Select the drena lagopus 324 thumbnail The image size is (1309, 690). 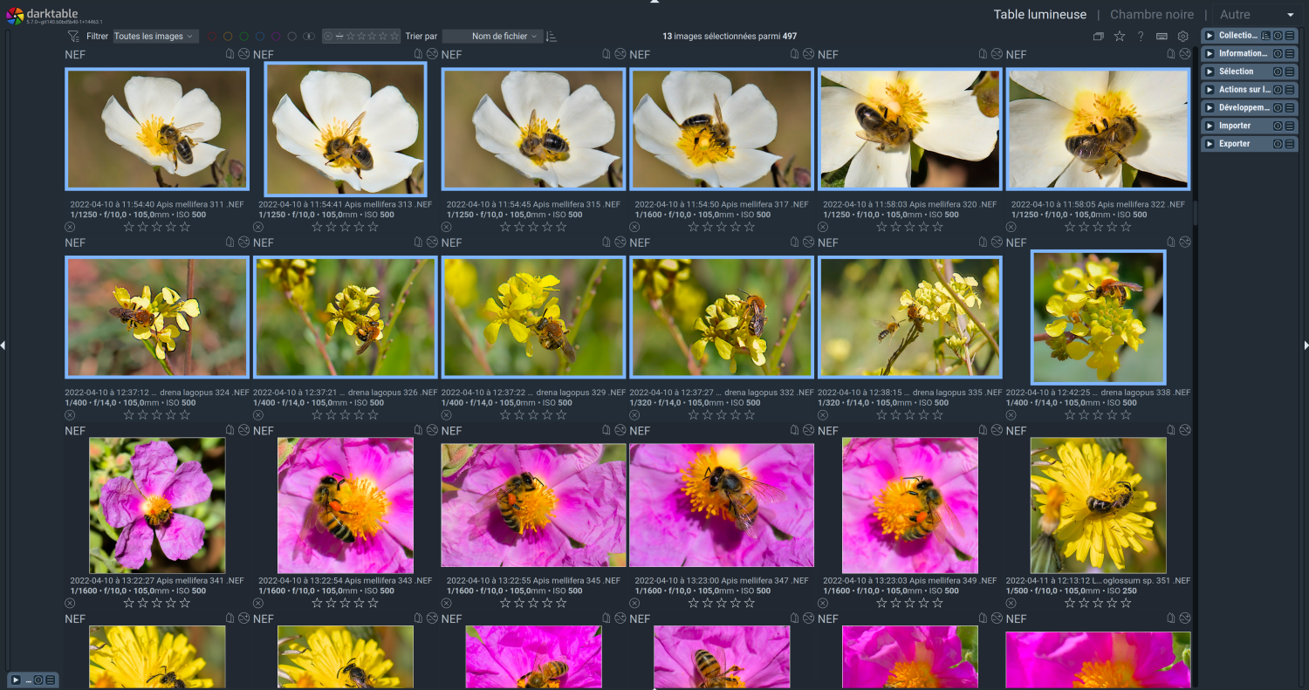point(157,318)
